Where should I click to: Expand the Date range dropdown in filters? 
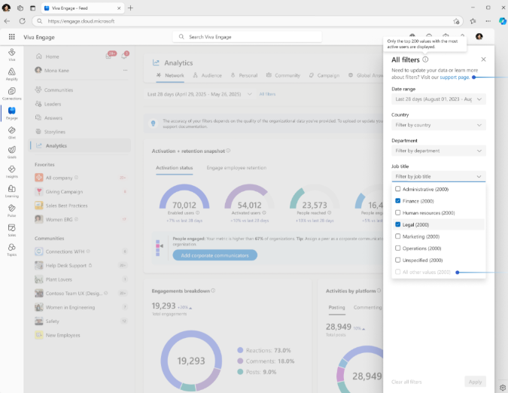pyautogui.click(x=439, y=99)
